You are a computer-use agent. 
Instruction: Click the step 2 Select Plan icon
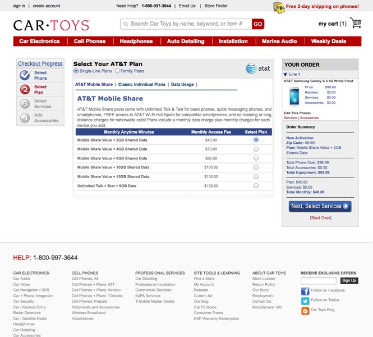25,89
